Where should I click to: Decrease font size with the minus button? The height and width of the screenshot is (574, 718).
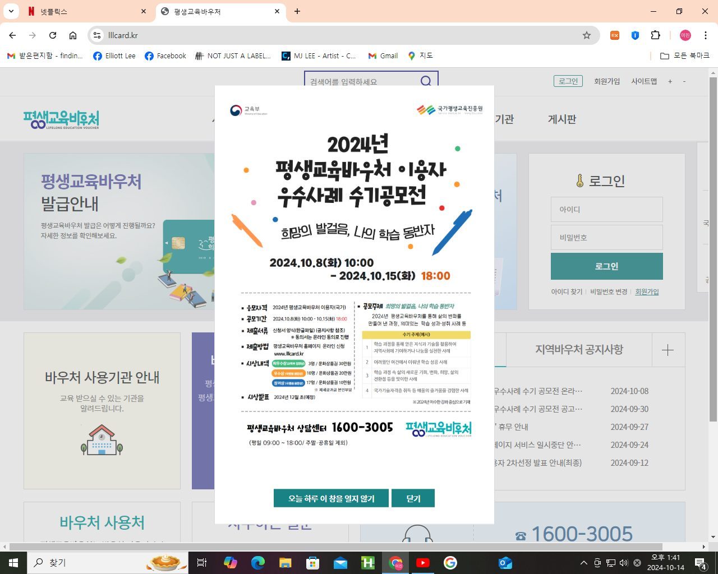pyautogui.click(x=684, y=81)
